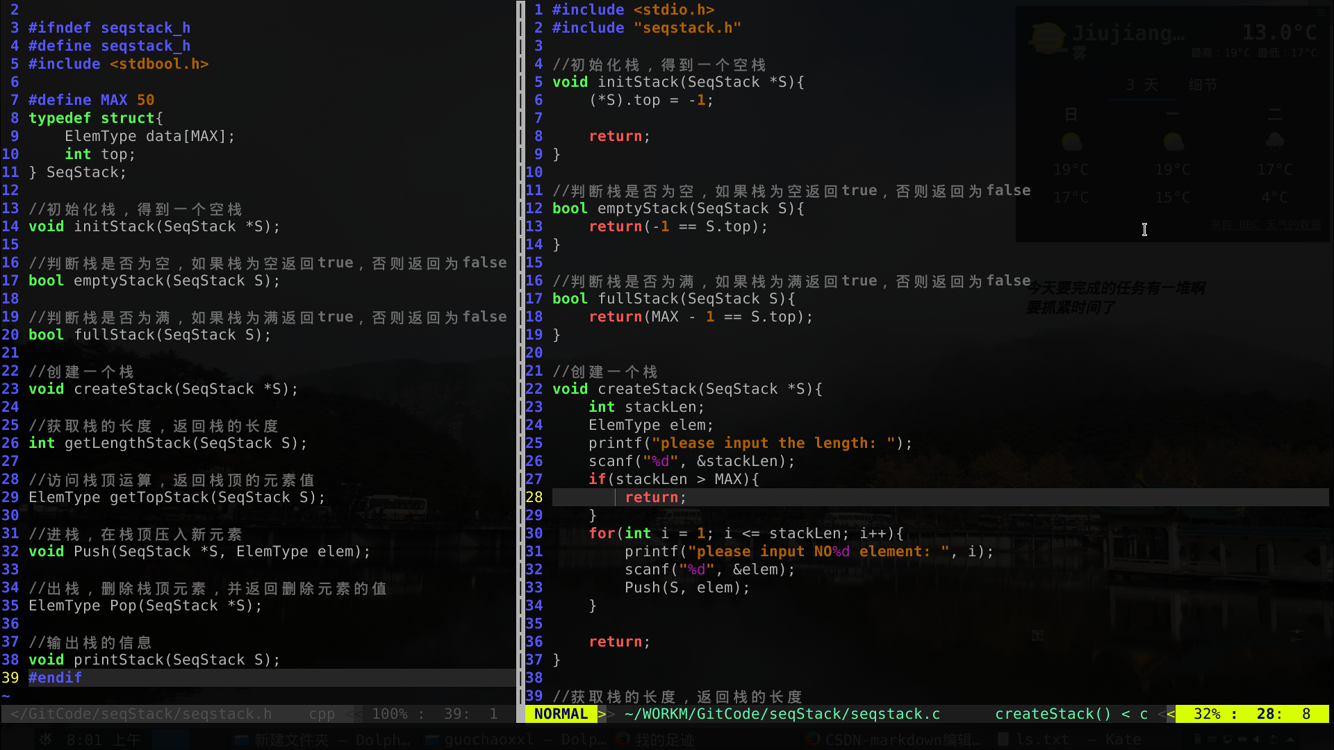This screenshot has height=750, width=1334.
Task: Click '} SeqStack;' line
Action: (x=78, y=172)
